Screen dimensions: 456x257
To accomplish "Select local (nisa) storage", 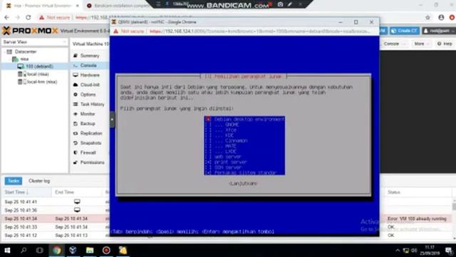I will coord(38,74).
